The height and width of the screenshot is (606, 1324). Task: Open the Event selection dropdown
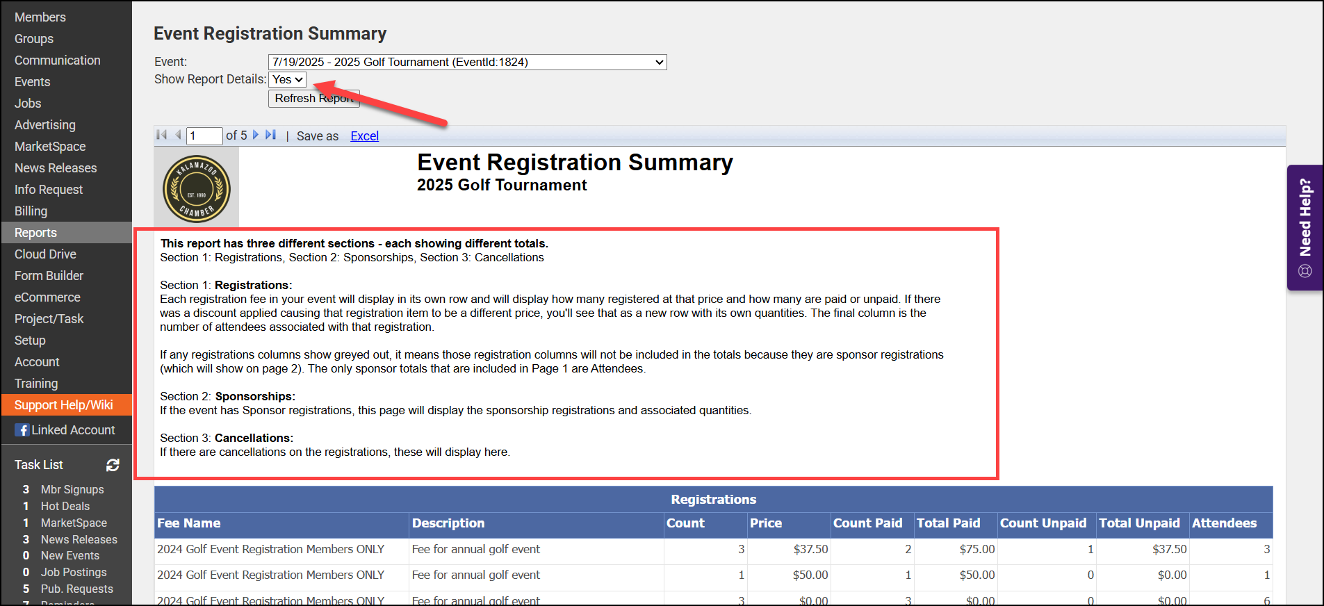(x=467, y=63)
